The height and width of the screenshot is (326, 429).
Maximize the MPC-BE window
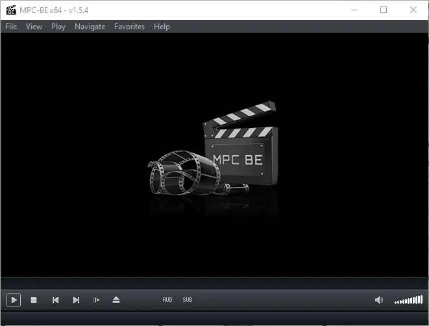pos(384,10)
